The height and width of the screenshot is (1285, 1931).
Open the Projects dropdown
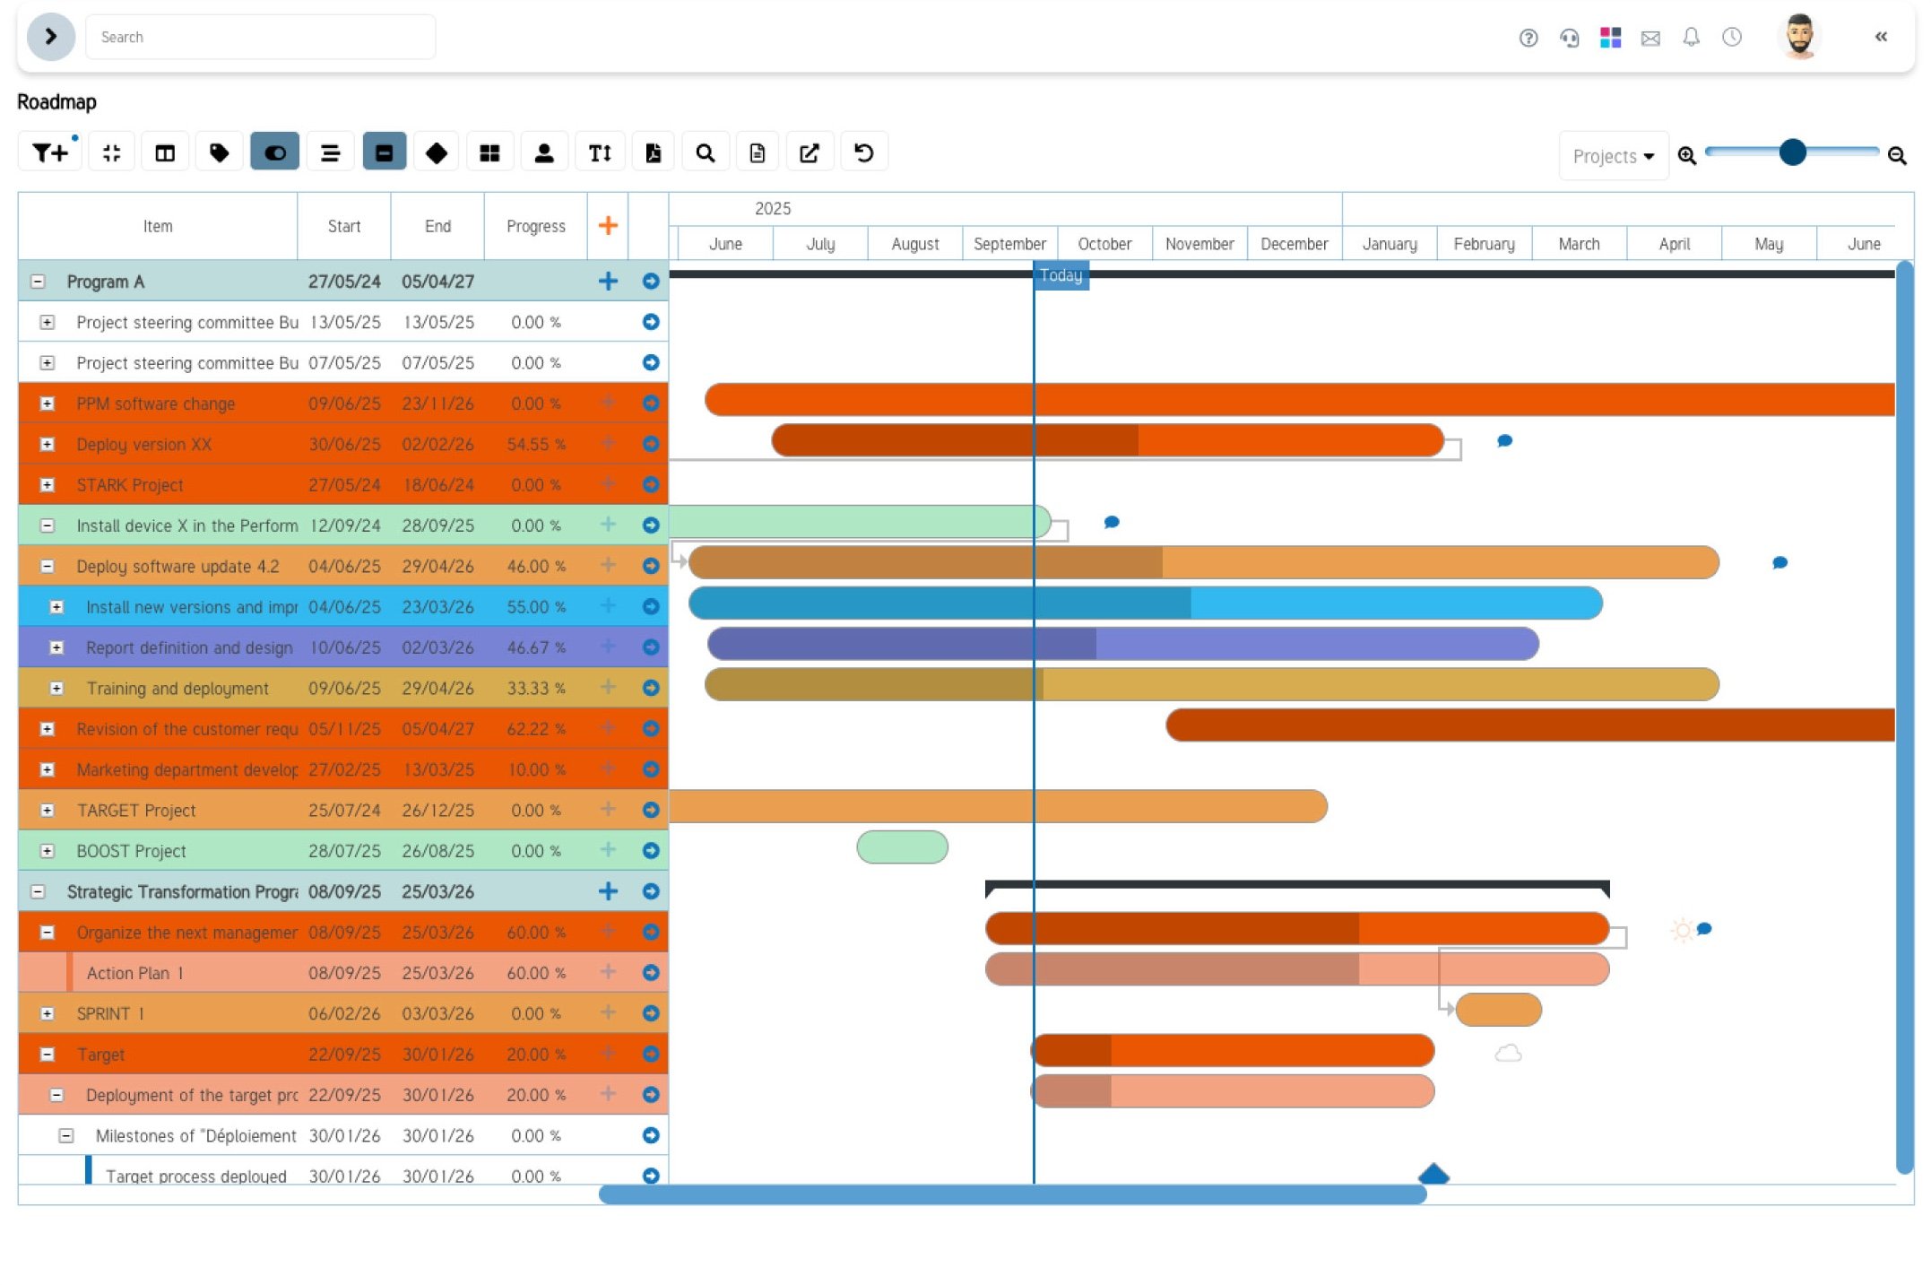tap(1613, 157)
